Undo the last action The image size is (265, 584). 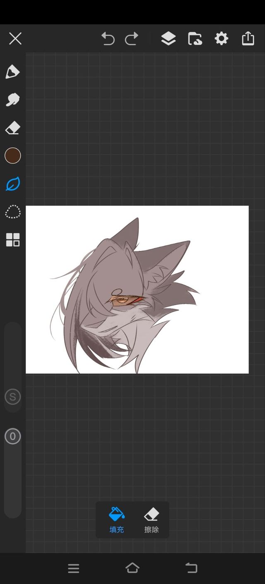108,39
